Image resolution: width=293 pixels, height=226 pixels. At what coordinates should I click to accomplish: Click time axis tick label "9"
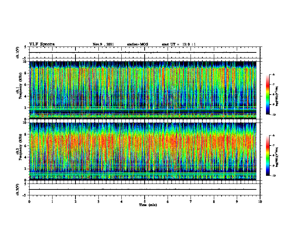coord(237,202)
